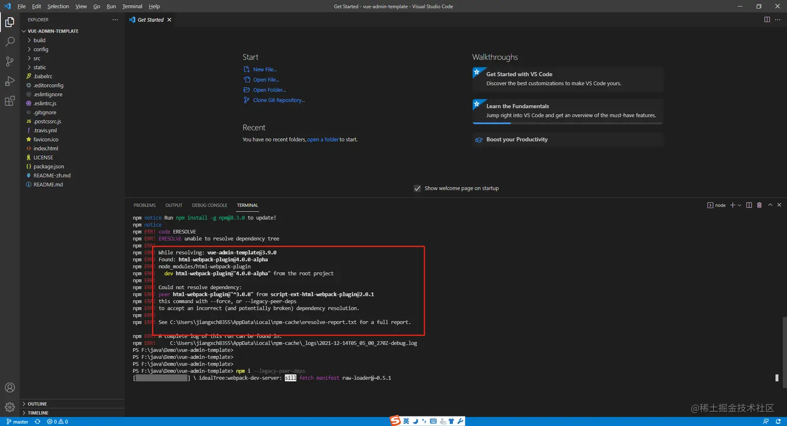Image resolution: width=787 pixels, height=426 pixels.
Task: Toggle the IME moon mode icon
Action: coord(415,421)
